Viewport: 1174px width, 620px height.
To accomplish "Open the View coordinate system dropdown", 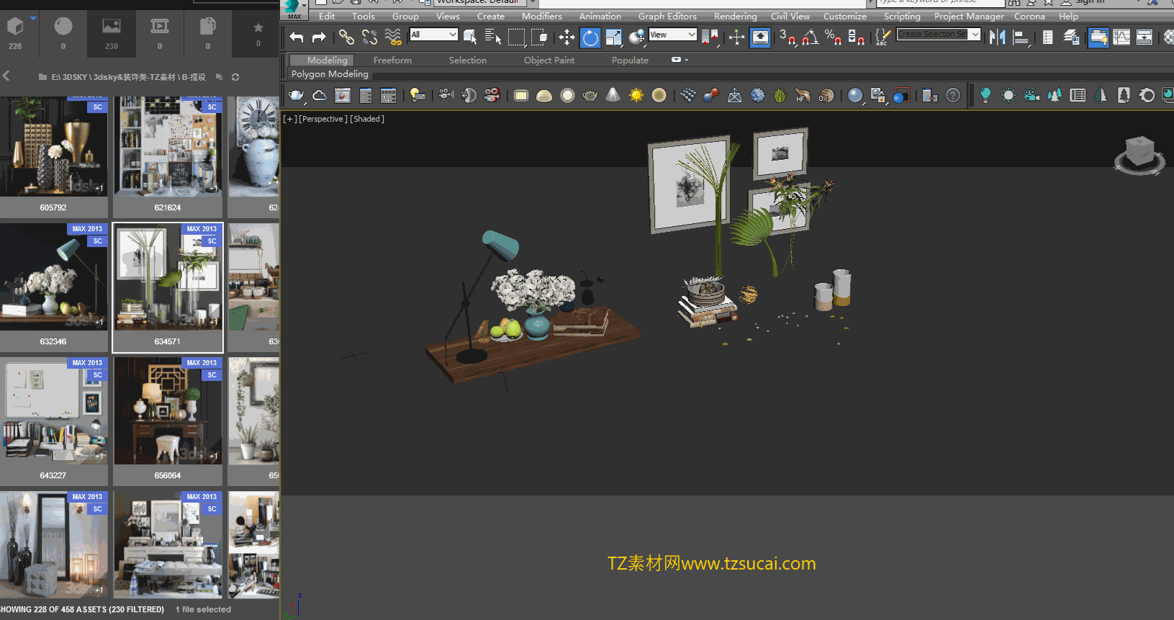I will click(x=672, y=35).
